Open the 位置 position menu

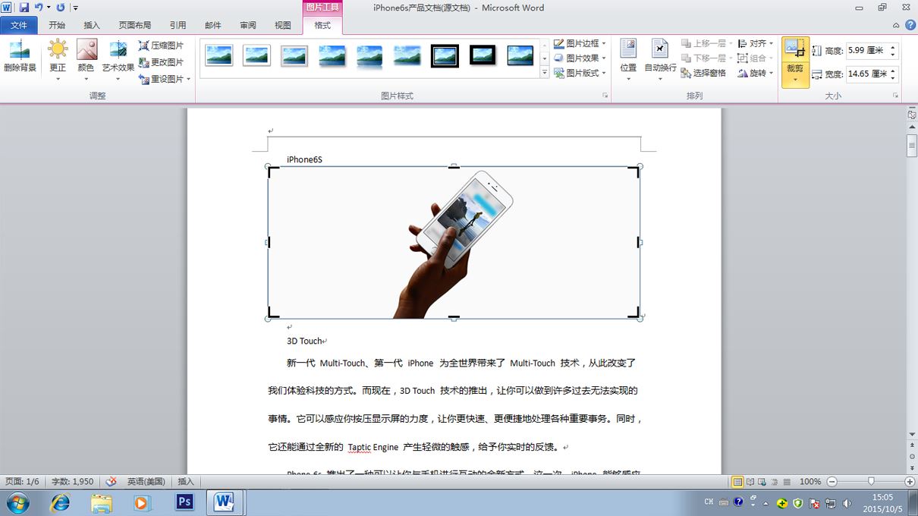click(x=628, y=60)
